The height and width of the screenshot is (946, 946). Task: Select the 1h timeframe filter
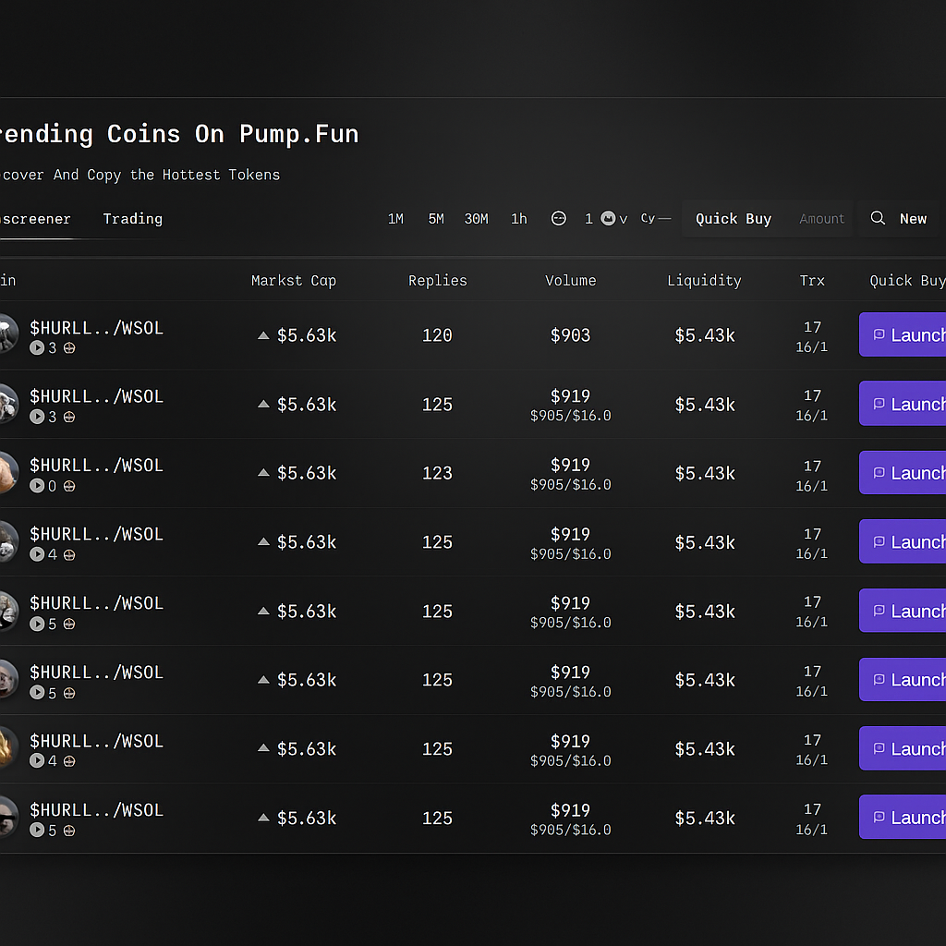point(519,219)
